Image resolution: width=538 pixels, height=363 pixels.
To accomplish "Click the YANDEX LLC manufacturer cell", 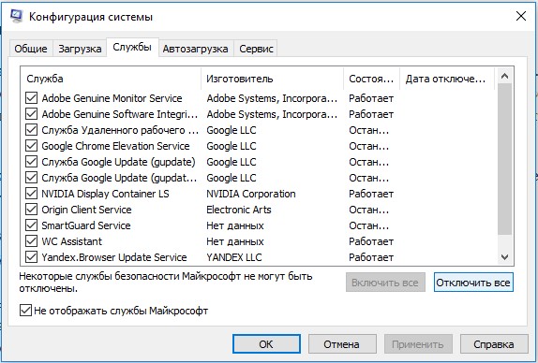I will click(x=234, y=257).
